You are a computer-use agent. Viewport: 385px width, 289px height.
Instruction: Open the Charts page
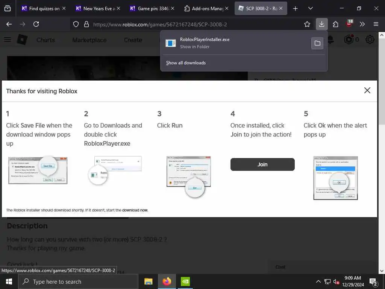45,40
